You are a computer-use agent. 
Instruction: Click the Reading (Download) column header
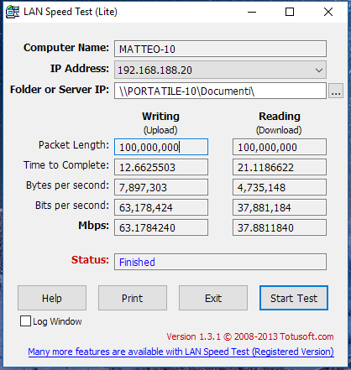(x=280, y=123)
